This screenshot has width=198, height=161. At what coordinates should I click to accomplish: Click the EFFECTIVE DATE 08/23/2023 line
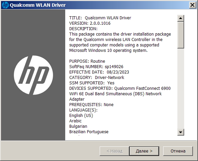pos(99,72)
